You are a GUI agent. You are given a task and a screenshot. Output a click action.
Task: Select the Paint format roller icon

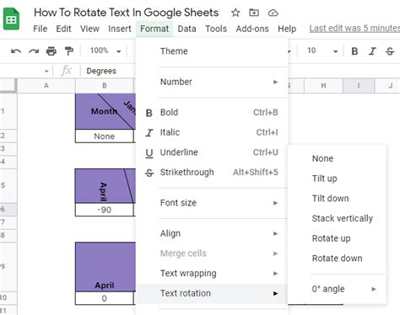(x=68, y=51)
